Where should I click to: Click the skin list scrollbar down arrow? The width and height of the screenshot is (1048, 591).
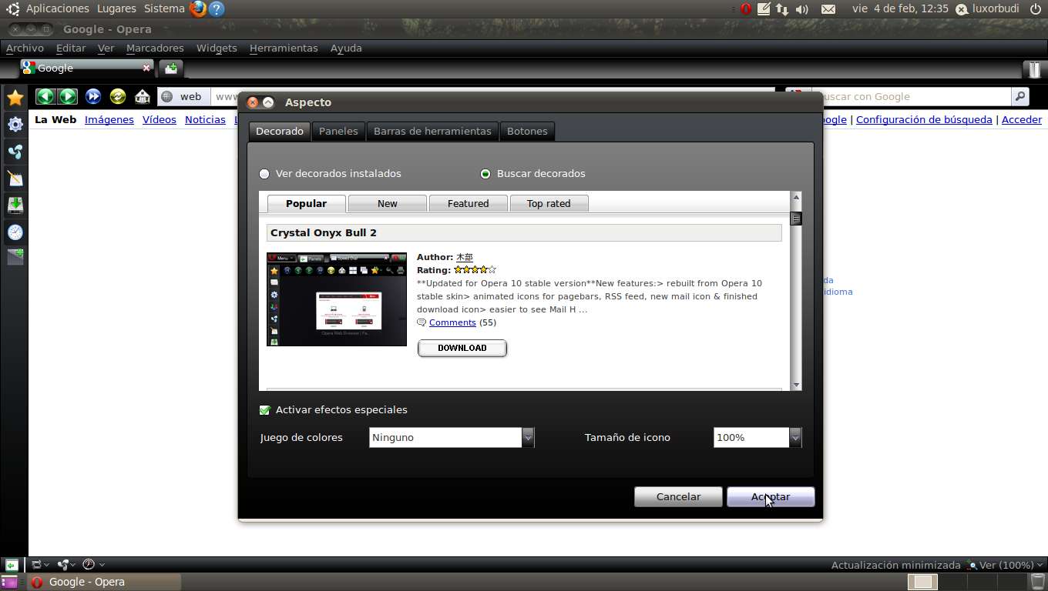[796, 385]
